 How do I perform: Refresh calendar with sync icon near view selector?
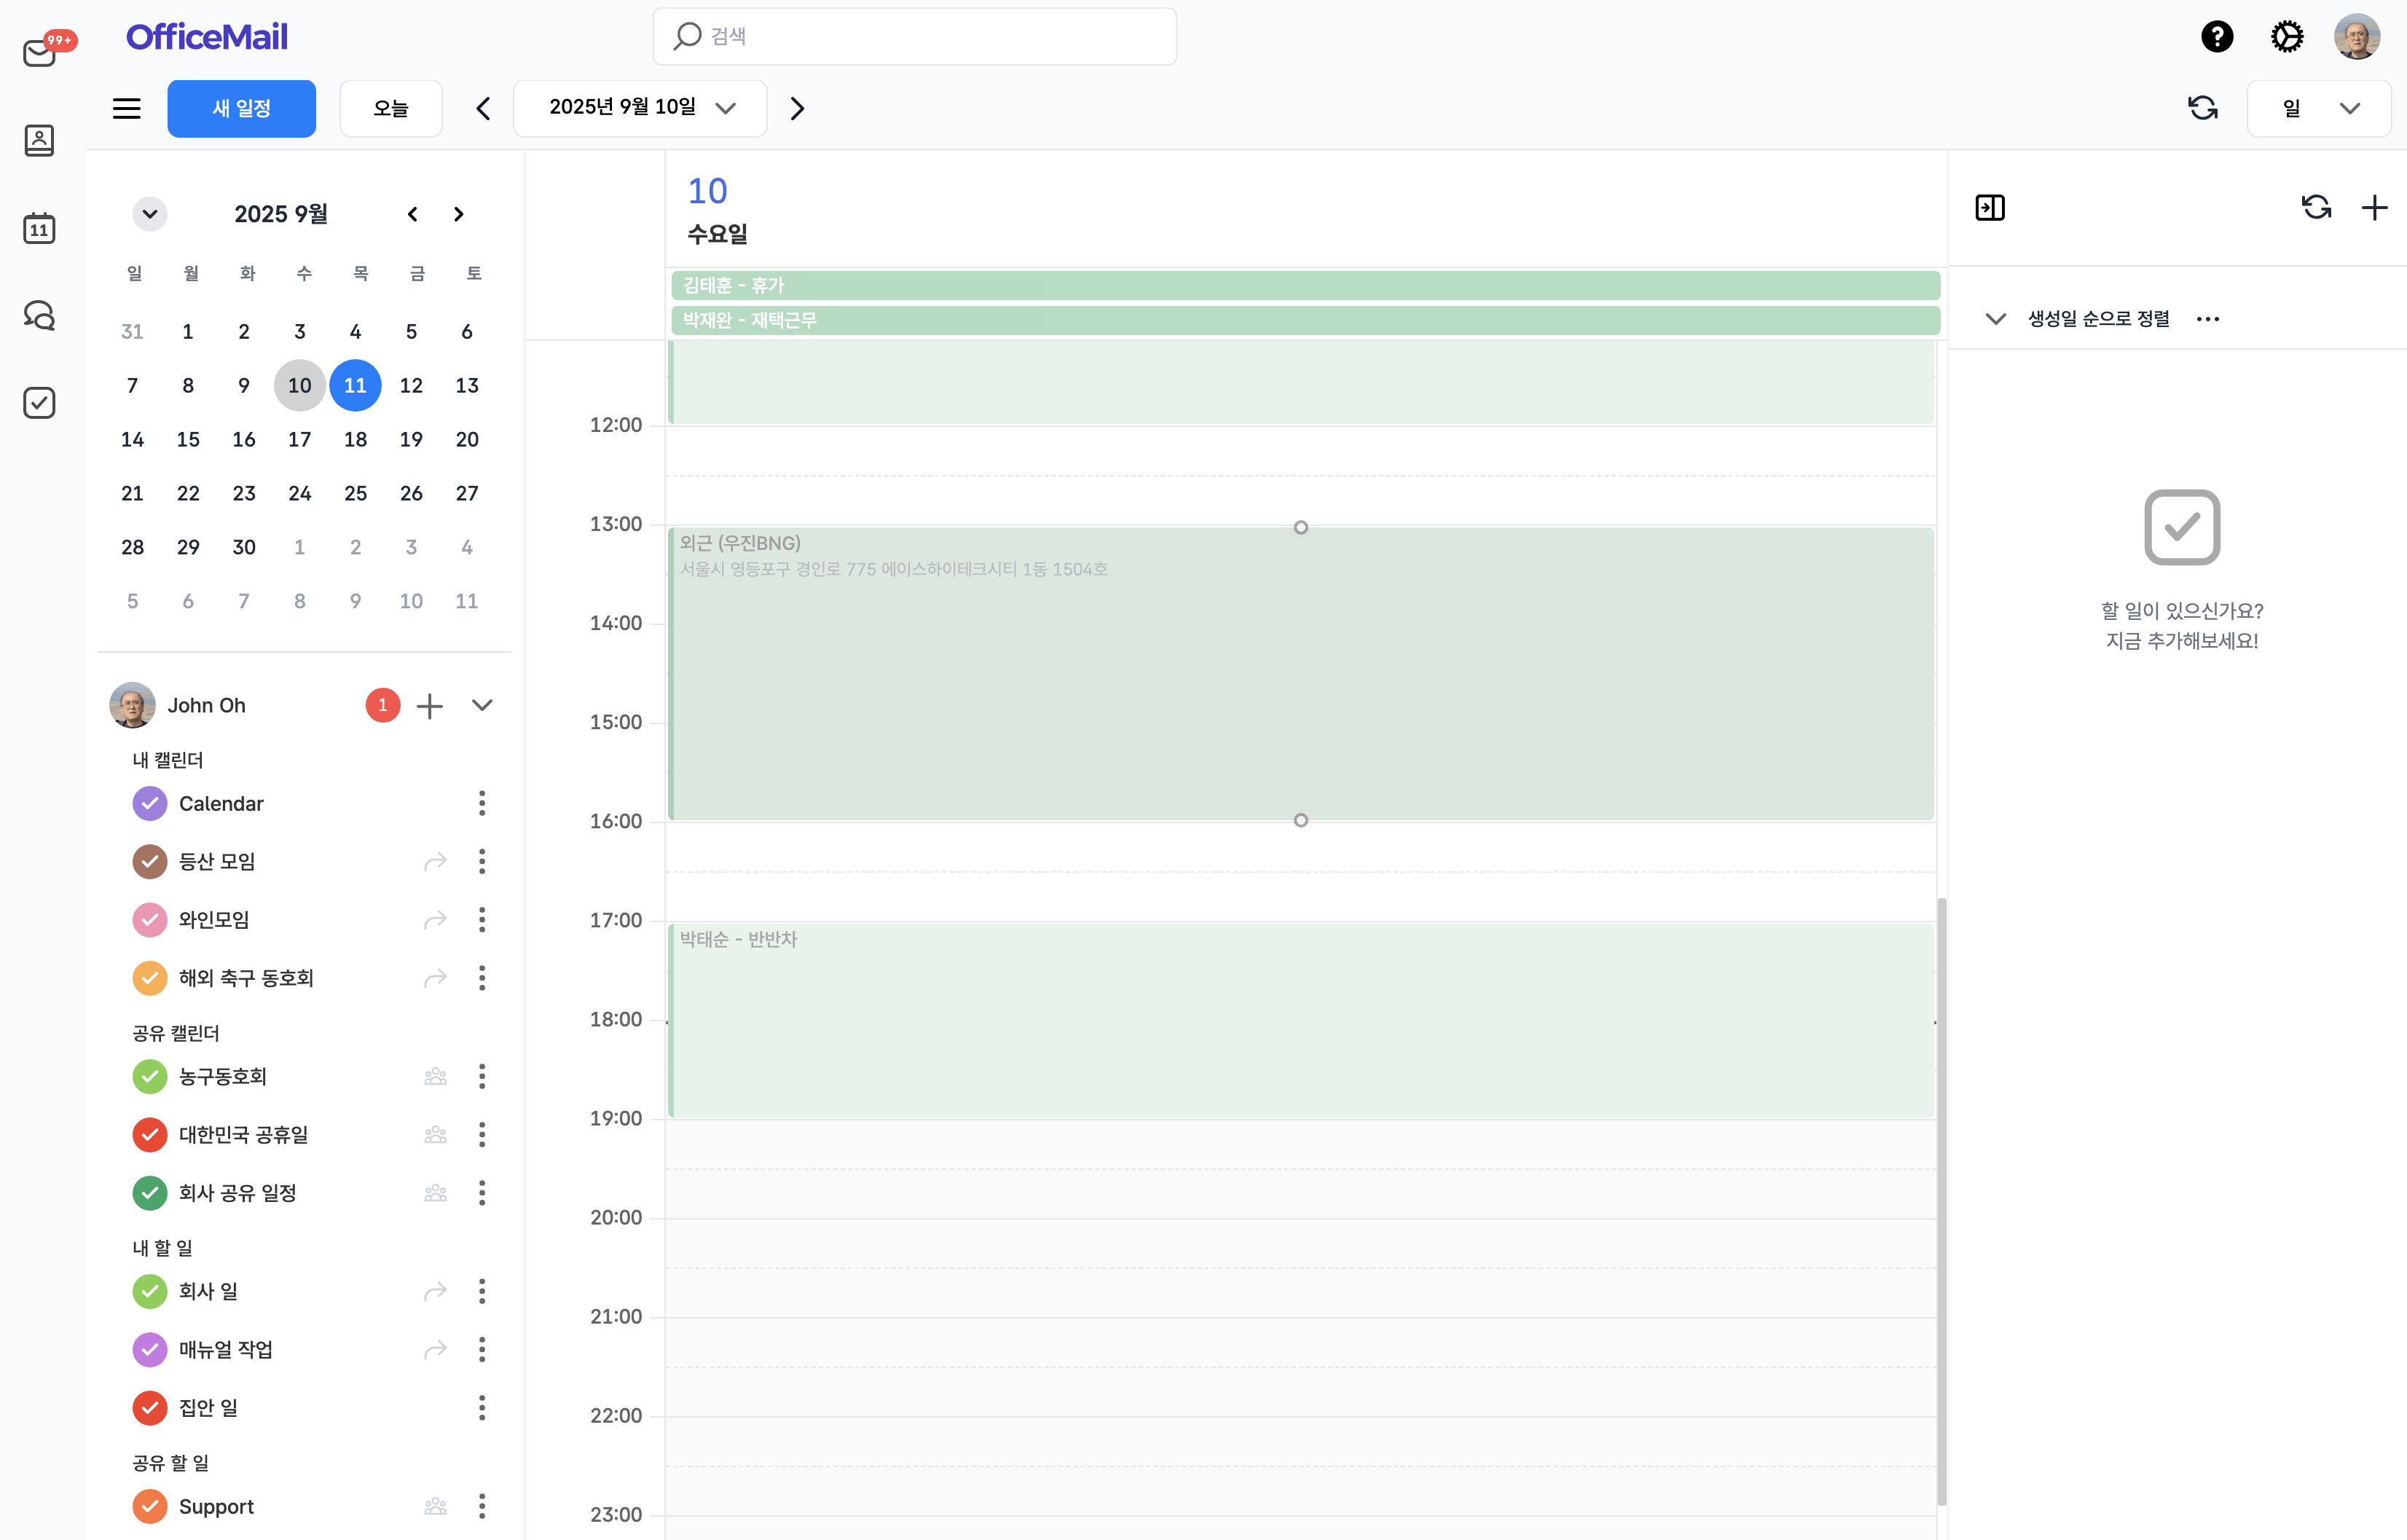2202,108
